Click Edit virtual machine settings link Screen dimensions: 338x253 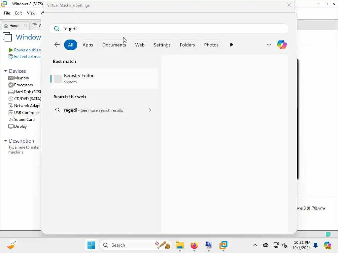(x=27, y=57)
